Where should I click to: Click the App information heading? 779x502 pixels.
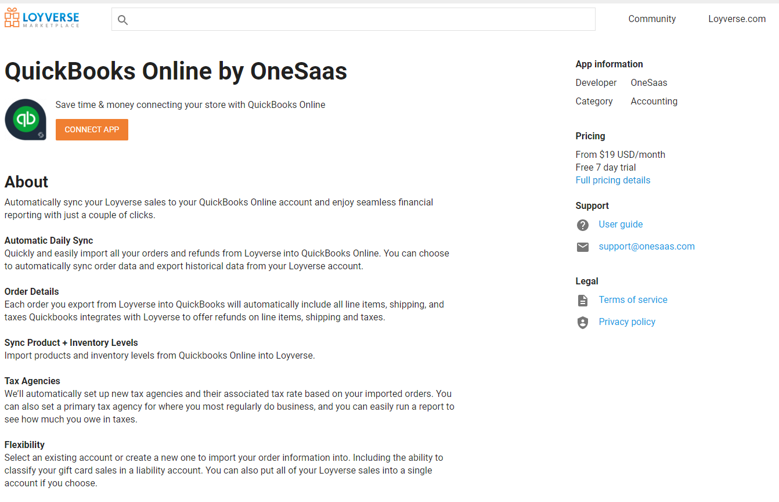pos(610,64)
